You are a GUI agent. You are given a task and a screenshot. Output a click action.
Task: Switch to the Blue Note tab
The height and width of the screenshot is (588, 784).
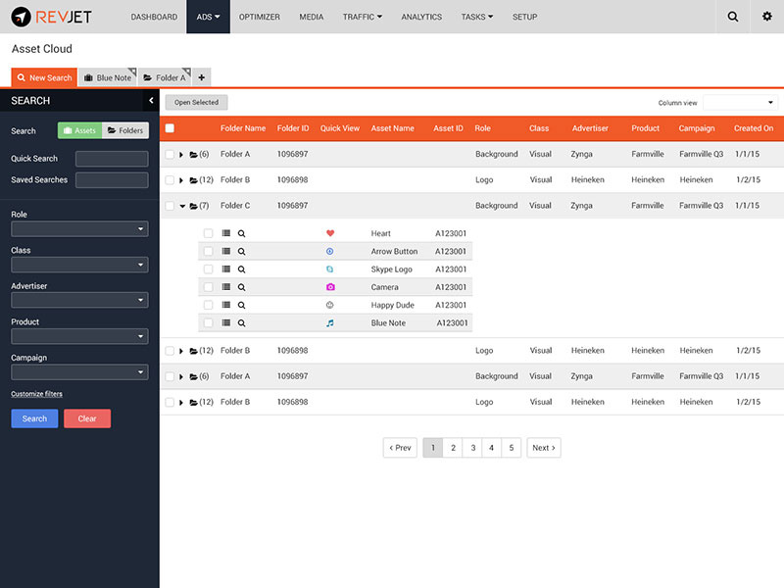[x=107, y=77]
